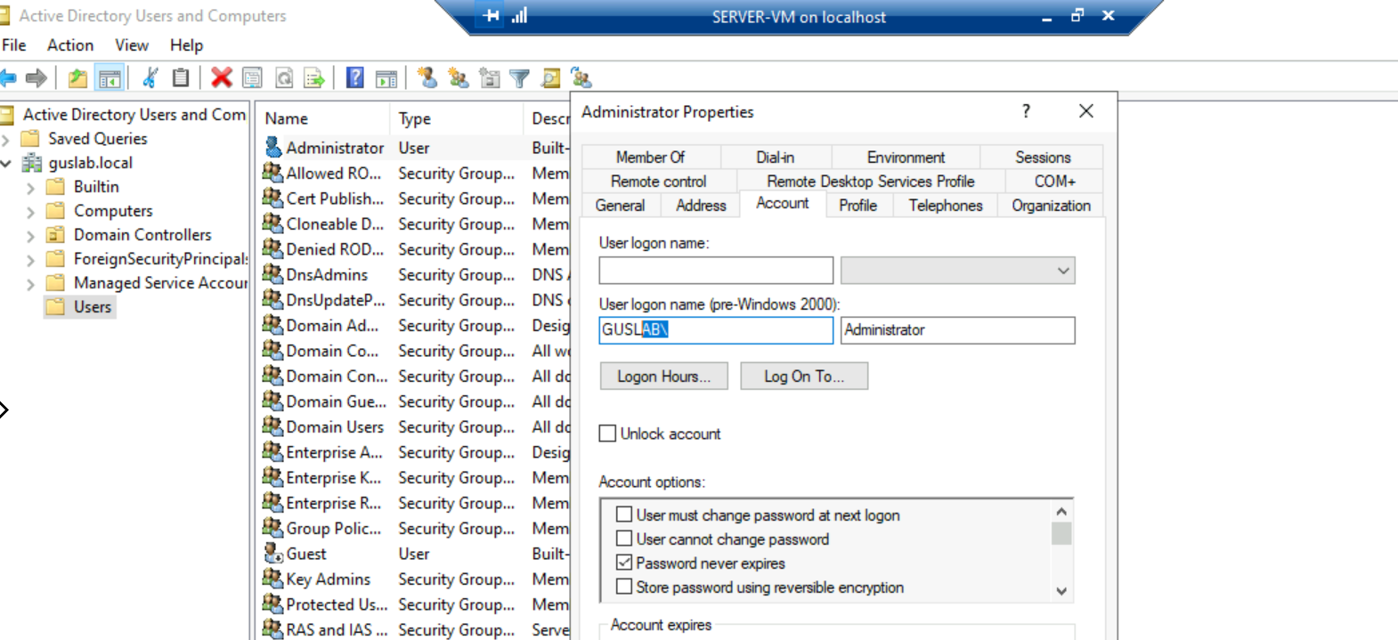Open Properties via toolbar icon
The width and height of the screenshot is (1398, 640).
click(x=253, y=78)
